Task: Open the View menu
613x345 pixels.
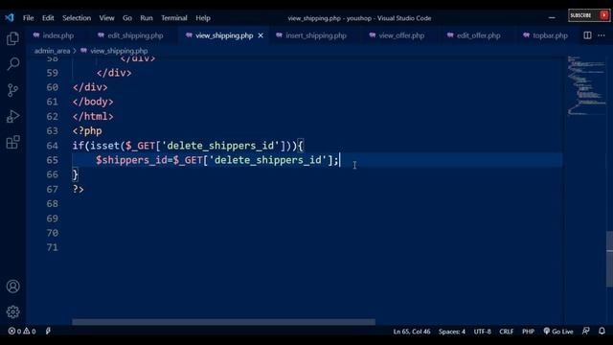Action: pyautogui.click(x=106, y=18)
